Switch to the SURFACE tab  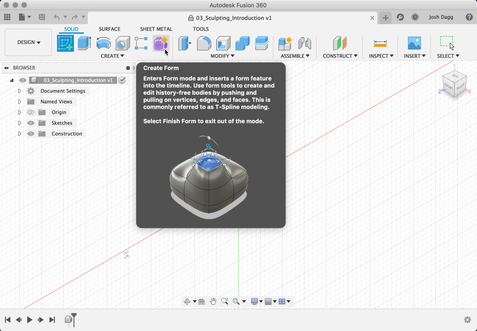coord(109,29)
